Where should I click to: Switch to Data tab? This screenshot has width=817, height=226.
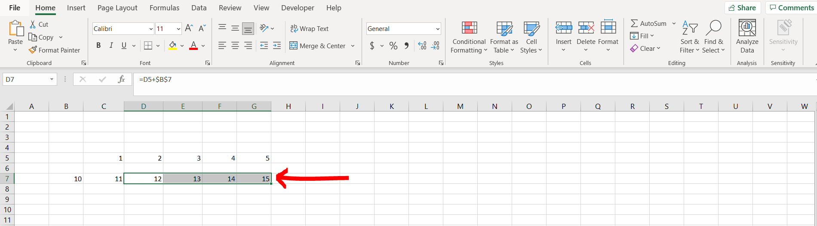pyautogui.click(x=199, y=8)
